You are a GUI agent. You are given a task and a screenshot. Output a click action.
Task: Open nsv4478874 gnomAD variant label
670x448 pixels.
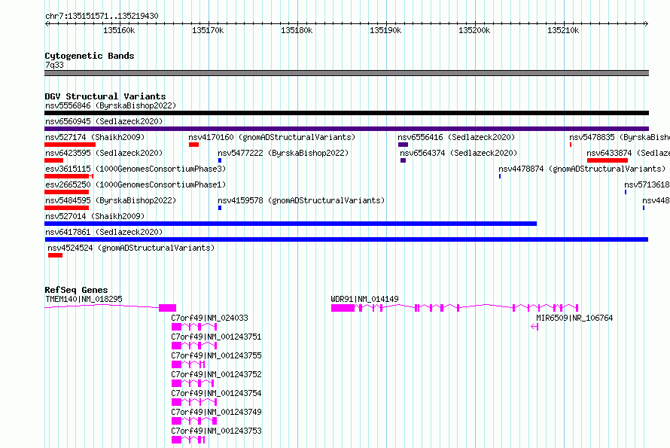(x=582, y=169)
